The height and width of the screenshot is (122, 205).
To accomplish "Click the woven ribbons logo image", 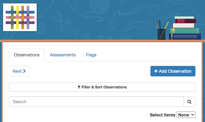I will coord(20,17).
